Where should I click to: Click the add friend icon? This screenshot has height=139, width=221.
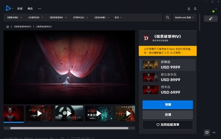coord(211,19)
